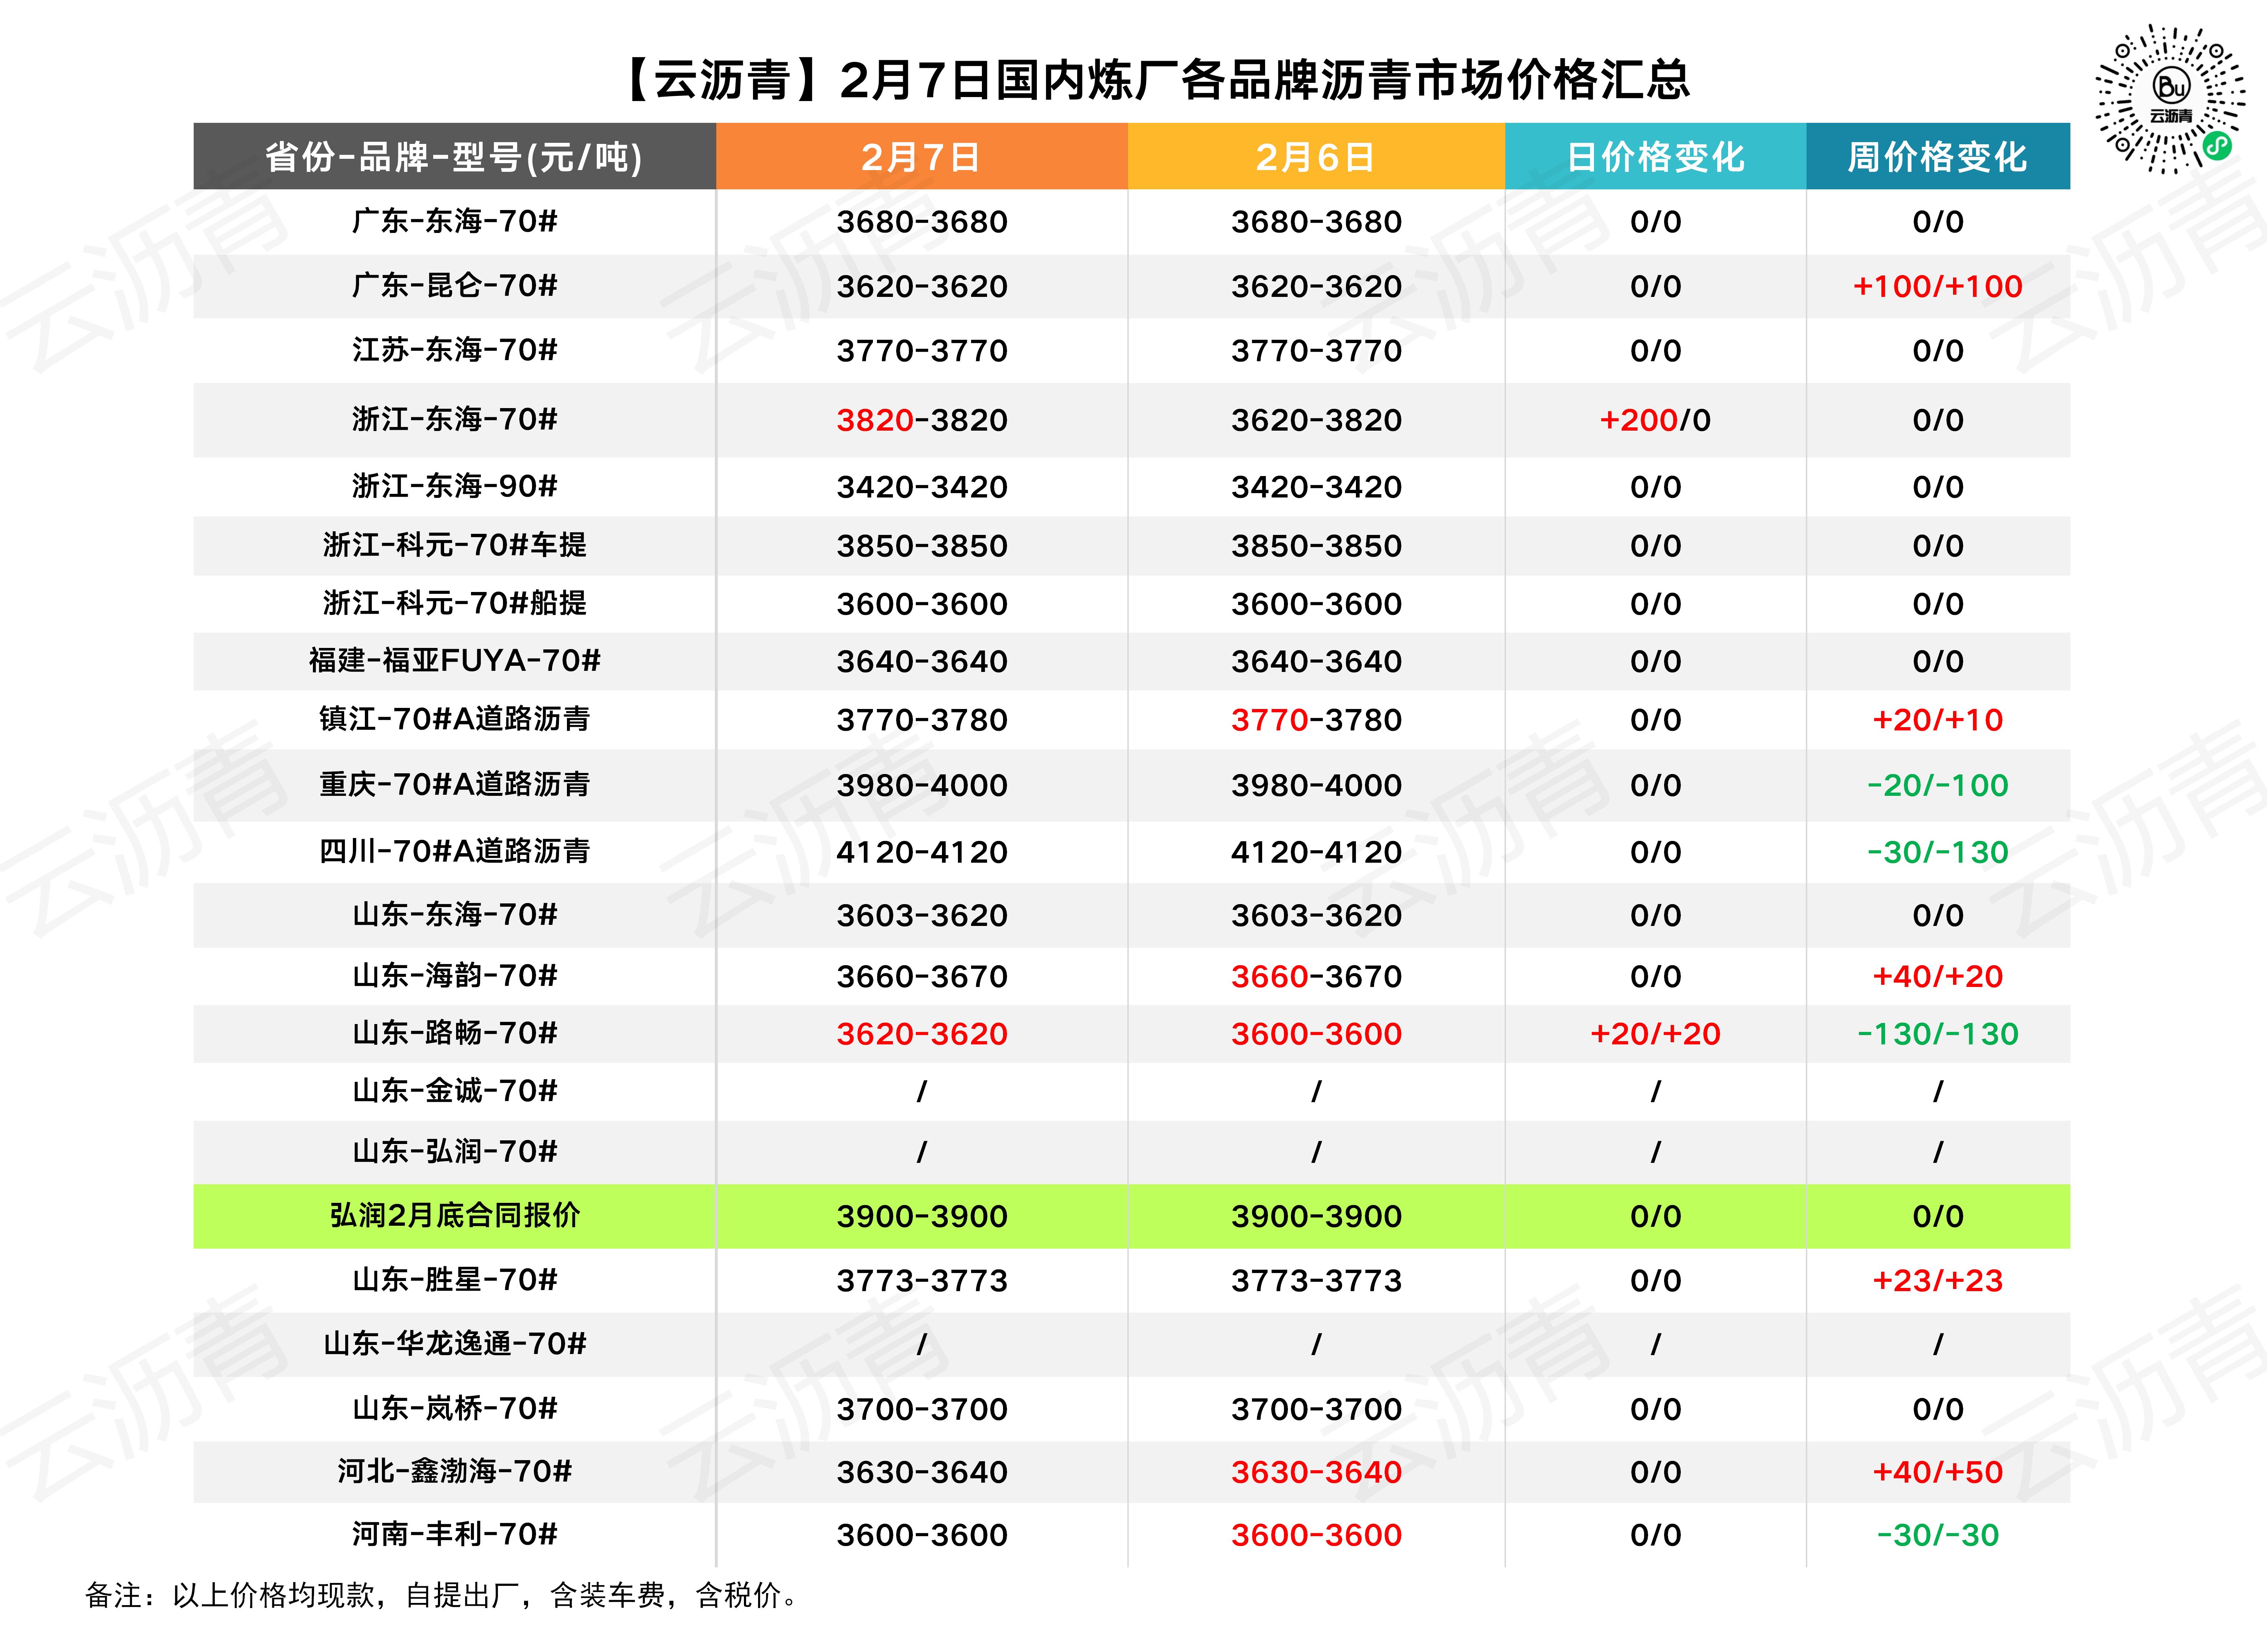Click the page title 国内炼厂各品牌沥青市场价格汇总
The width and height of the screenshot is (2267, 1652).
(1342, 80)
